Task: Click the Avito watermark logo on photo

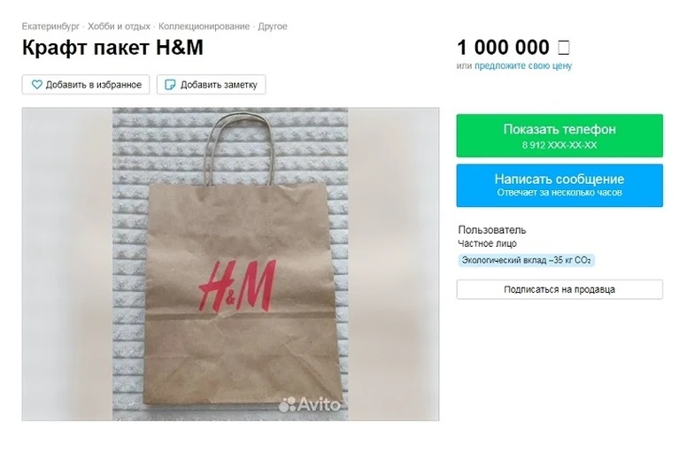Action: tap(309, 404)
